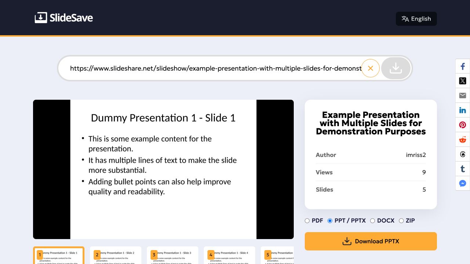
Task: Open slide 2 thumbnail
Action: pos(116,255)
